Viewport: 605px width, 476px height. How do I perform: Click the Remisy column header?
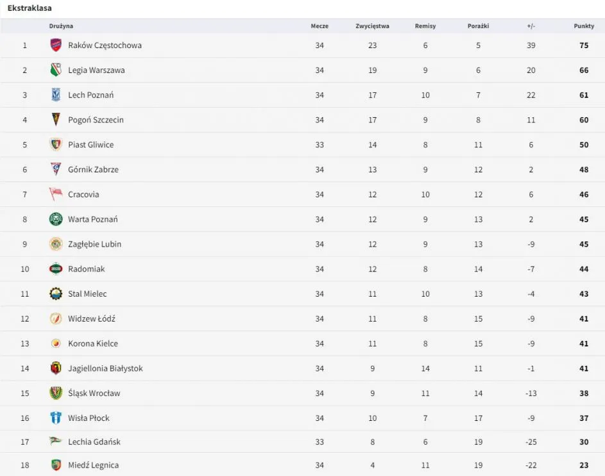(x=425, y=26)
